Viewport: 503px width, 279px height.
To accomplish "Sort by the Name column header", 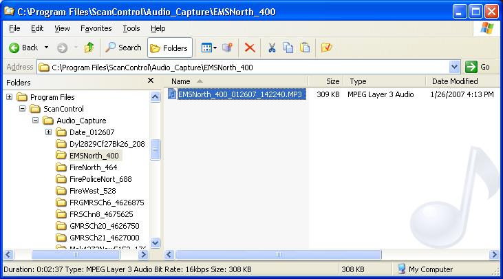I will [x=237, y=81].
